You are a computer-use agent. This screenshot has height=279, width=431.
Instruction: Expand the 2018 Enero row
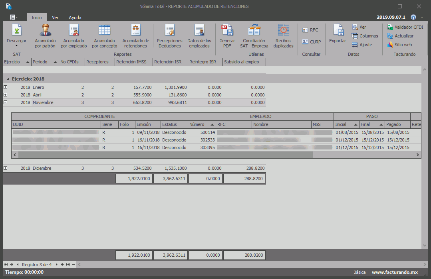(6, 87)
